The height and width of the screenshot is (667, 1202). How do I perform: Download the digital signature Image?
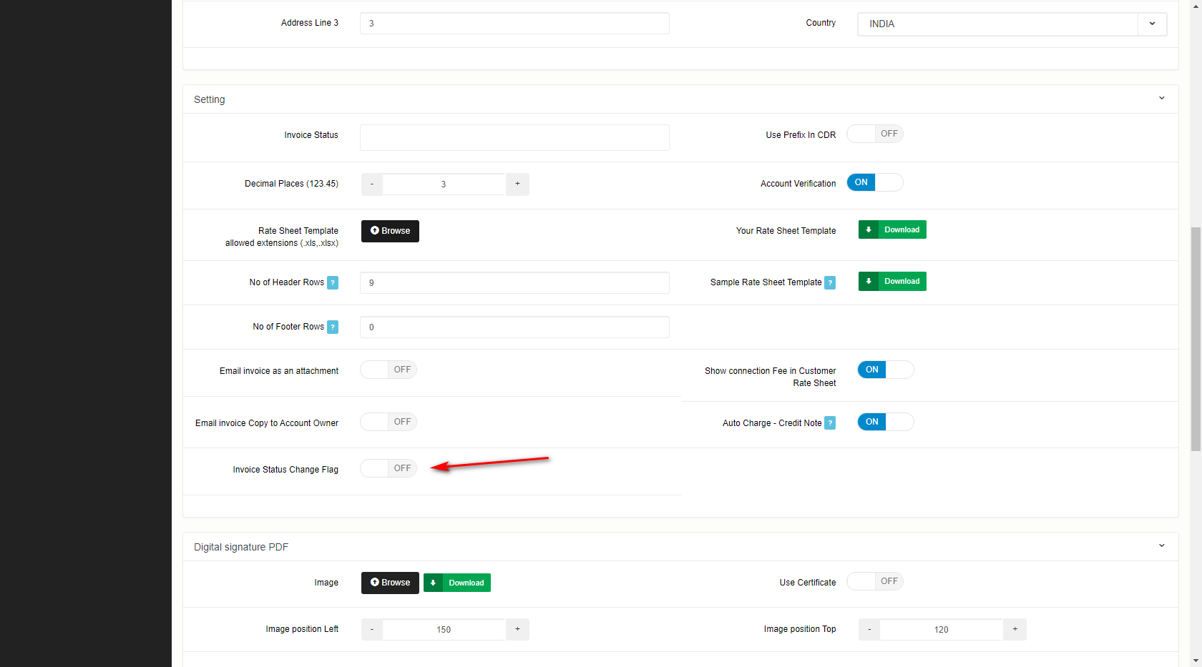pos(456,583)
